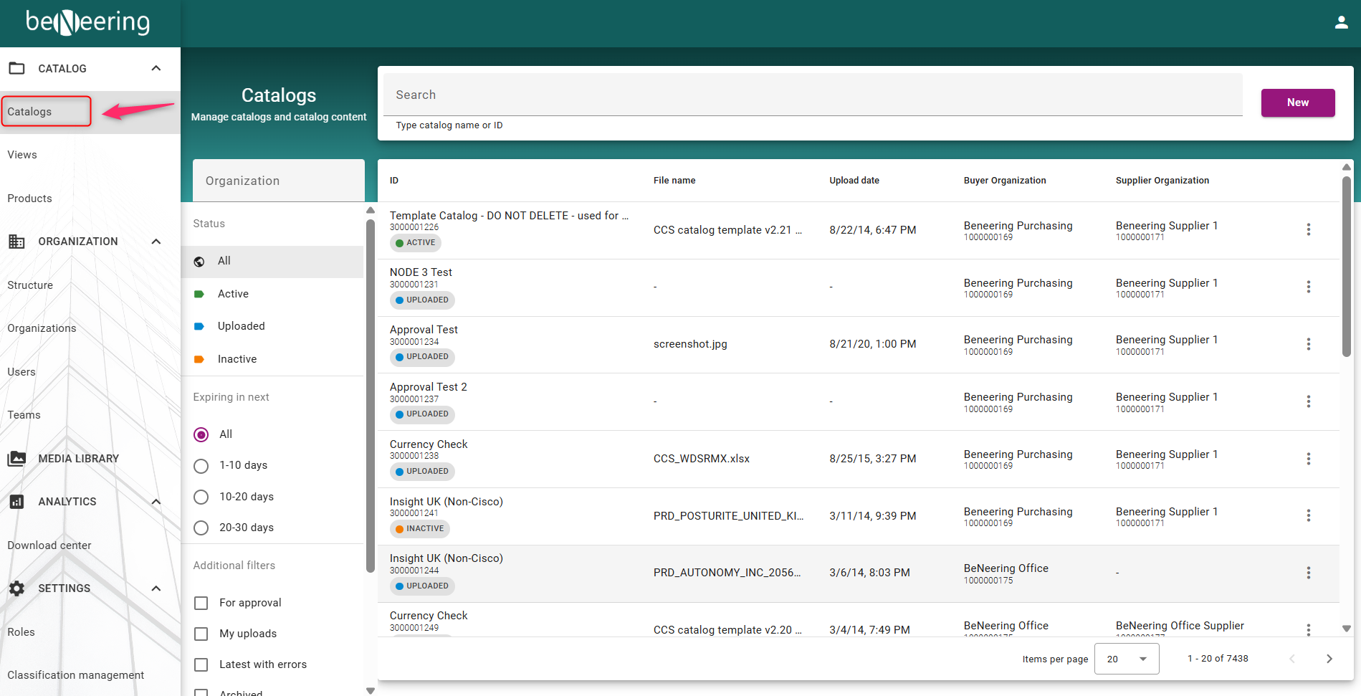
Task: Open the Items per page dropdown
Action: click(1126, 659)
